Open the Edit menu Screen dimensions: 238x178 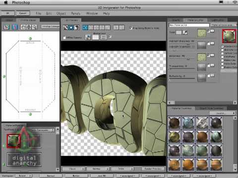(x=49, y=13)
